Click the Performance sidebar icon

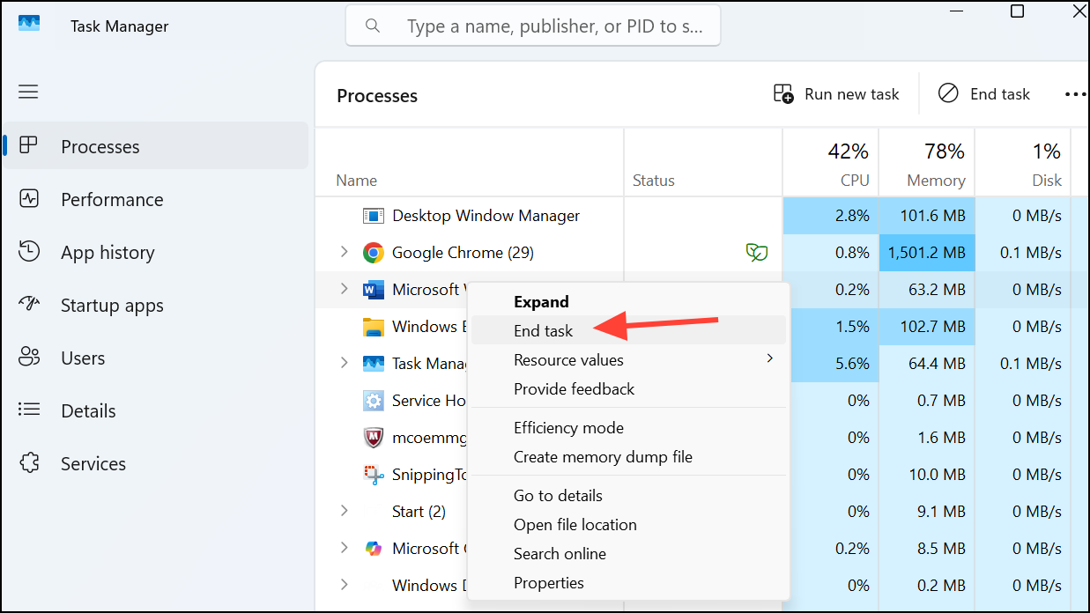click(x=29, y=199)
